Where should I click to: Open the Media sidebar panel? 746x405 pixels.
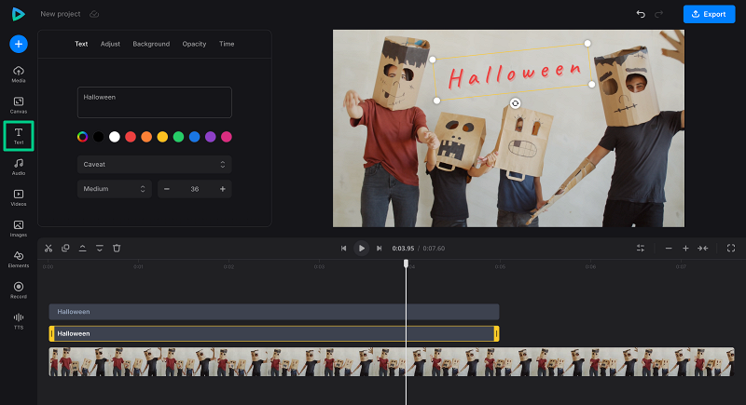[19, 74]
